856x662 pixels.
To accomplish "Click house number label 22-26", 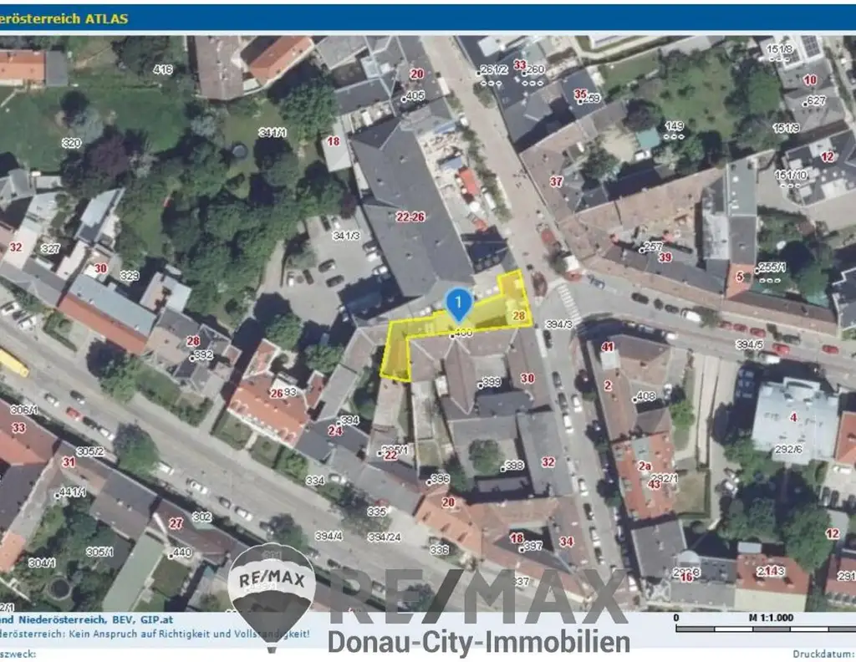I will point(410,217).
